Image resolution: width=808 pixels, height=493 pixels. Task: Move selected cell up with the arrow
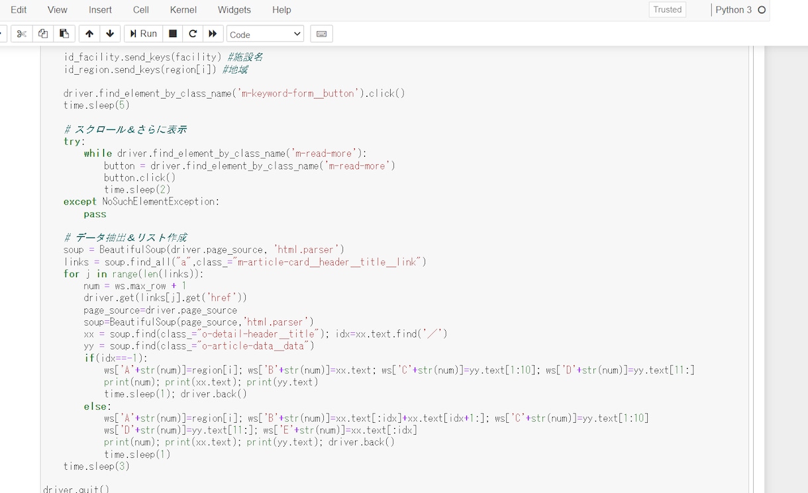click(x=89, y=34)
